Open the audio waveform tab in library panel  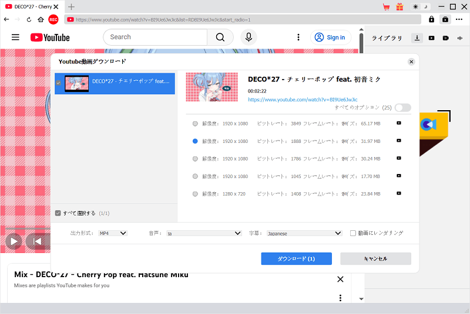tap(460, 38)
